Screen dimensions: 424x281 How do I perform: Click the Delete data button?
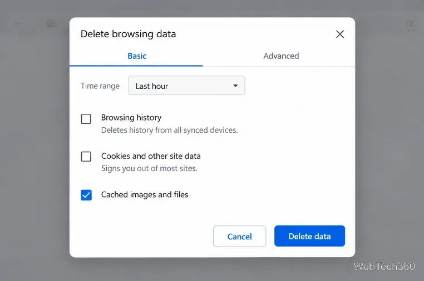coord(309,236)
